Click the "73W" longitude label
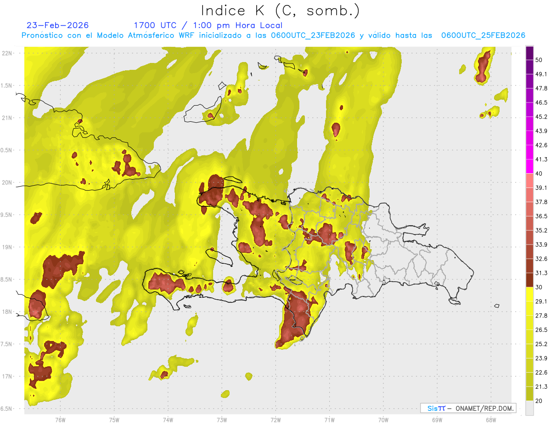The image size is (551, 426). [x=221, y=420]
